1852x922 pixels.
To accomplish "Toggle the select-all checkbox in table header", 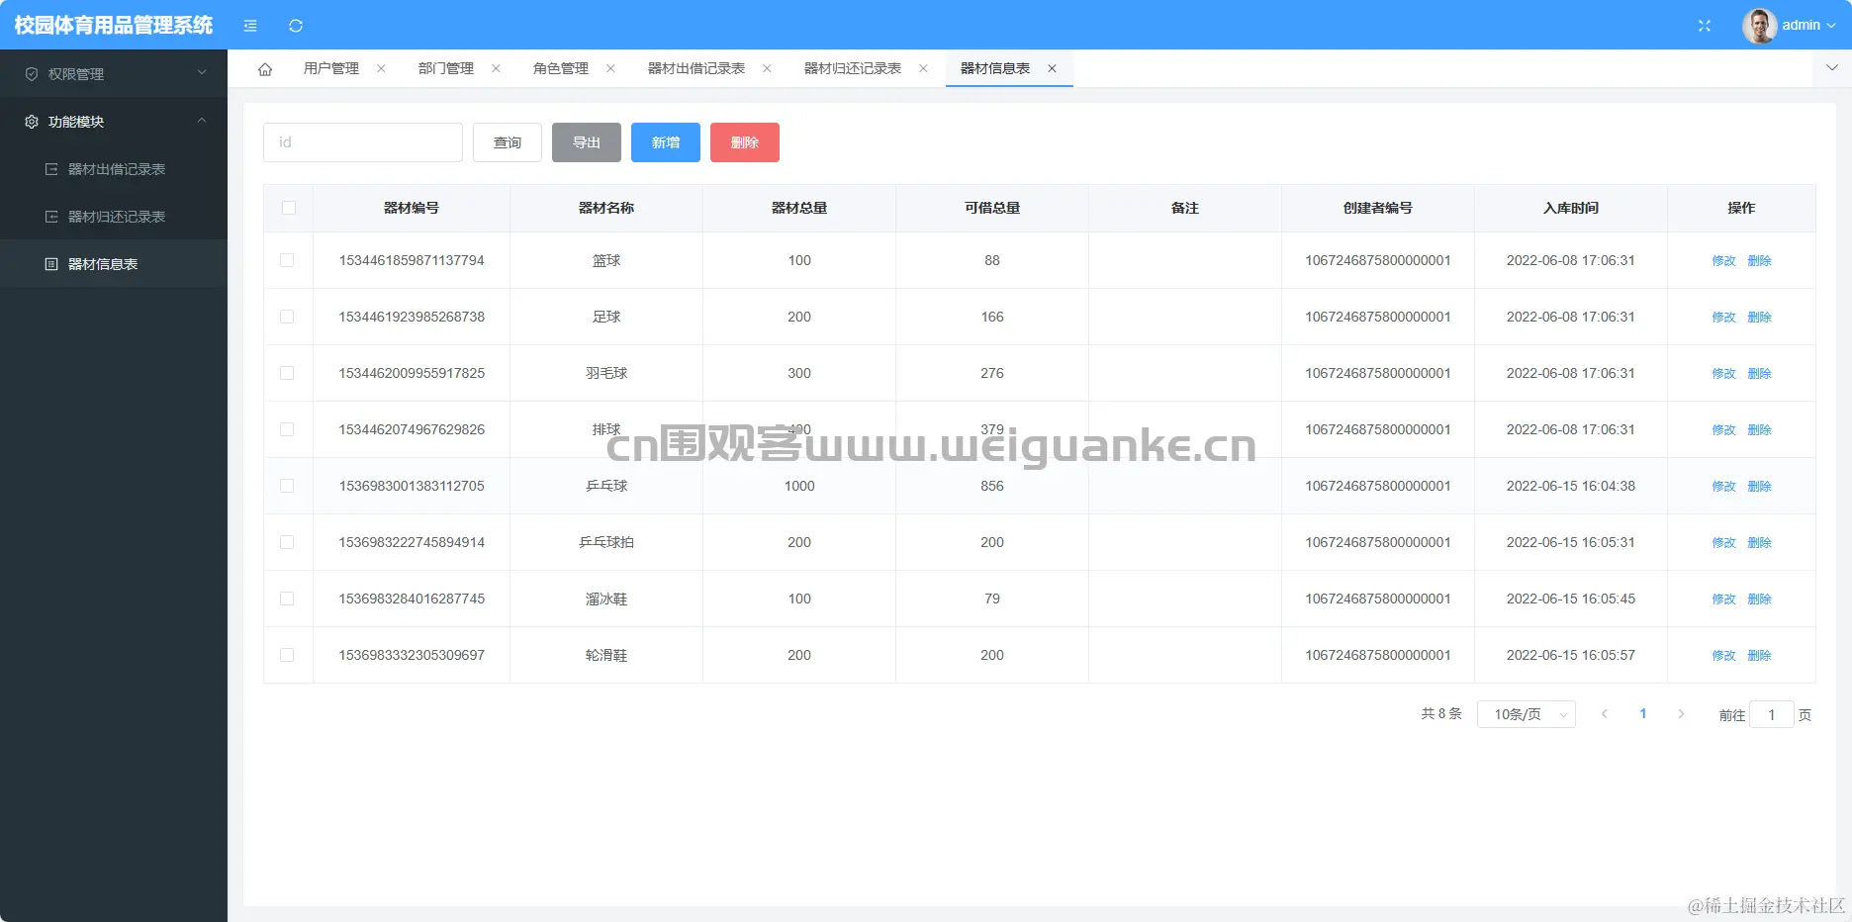I will coord(288,208).
